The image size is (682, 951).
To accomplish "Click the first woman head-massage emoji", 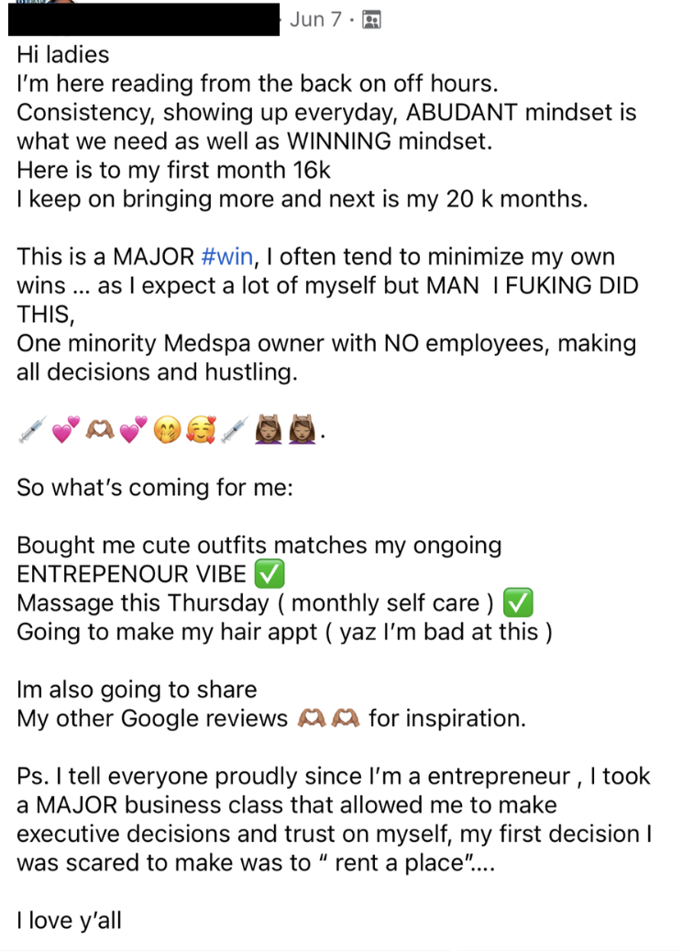I will (x=269, y=429).
